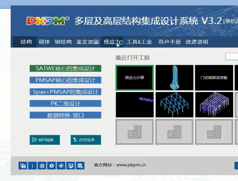Click third empty gray building project slot

click(x=214, y=132)
